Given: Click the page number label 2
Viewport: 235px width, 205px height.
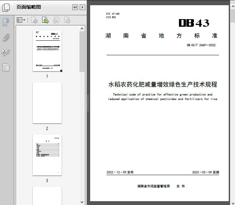Looking at the screenshot, I should pyautogui.click(x=47, y=128).
